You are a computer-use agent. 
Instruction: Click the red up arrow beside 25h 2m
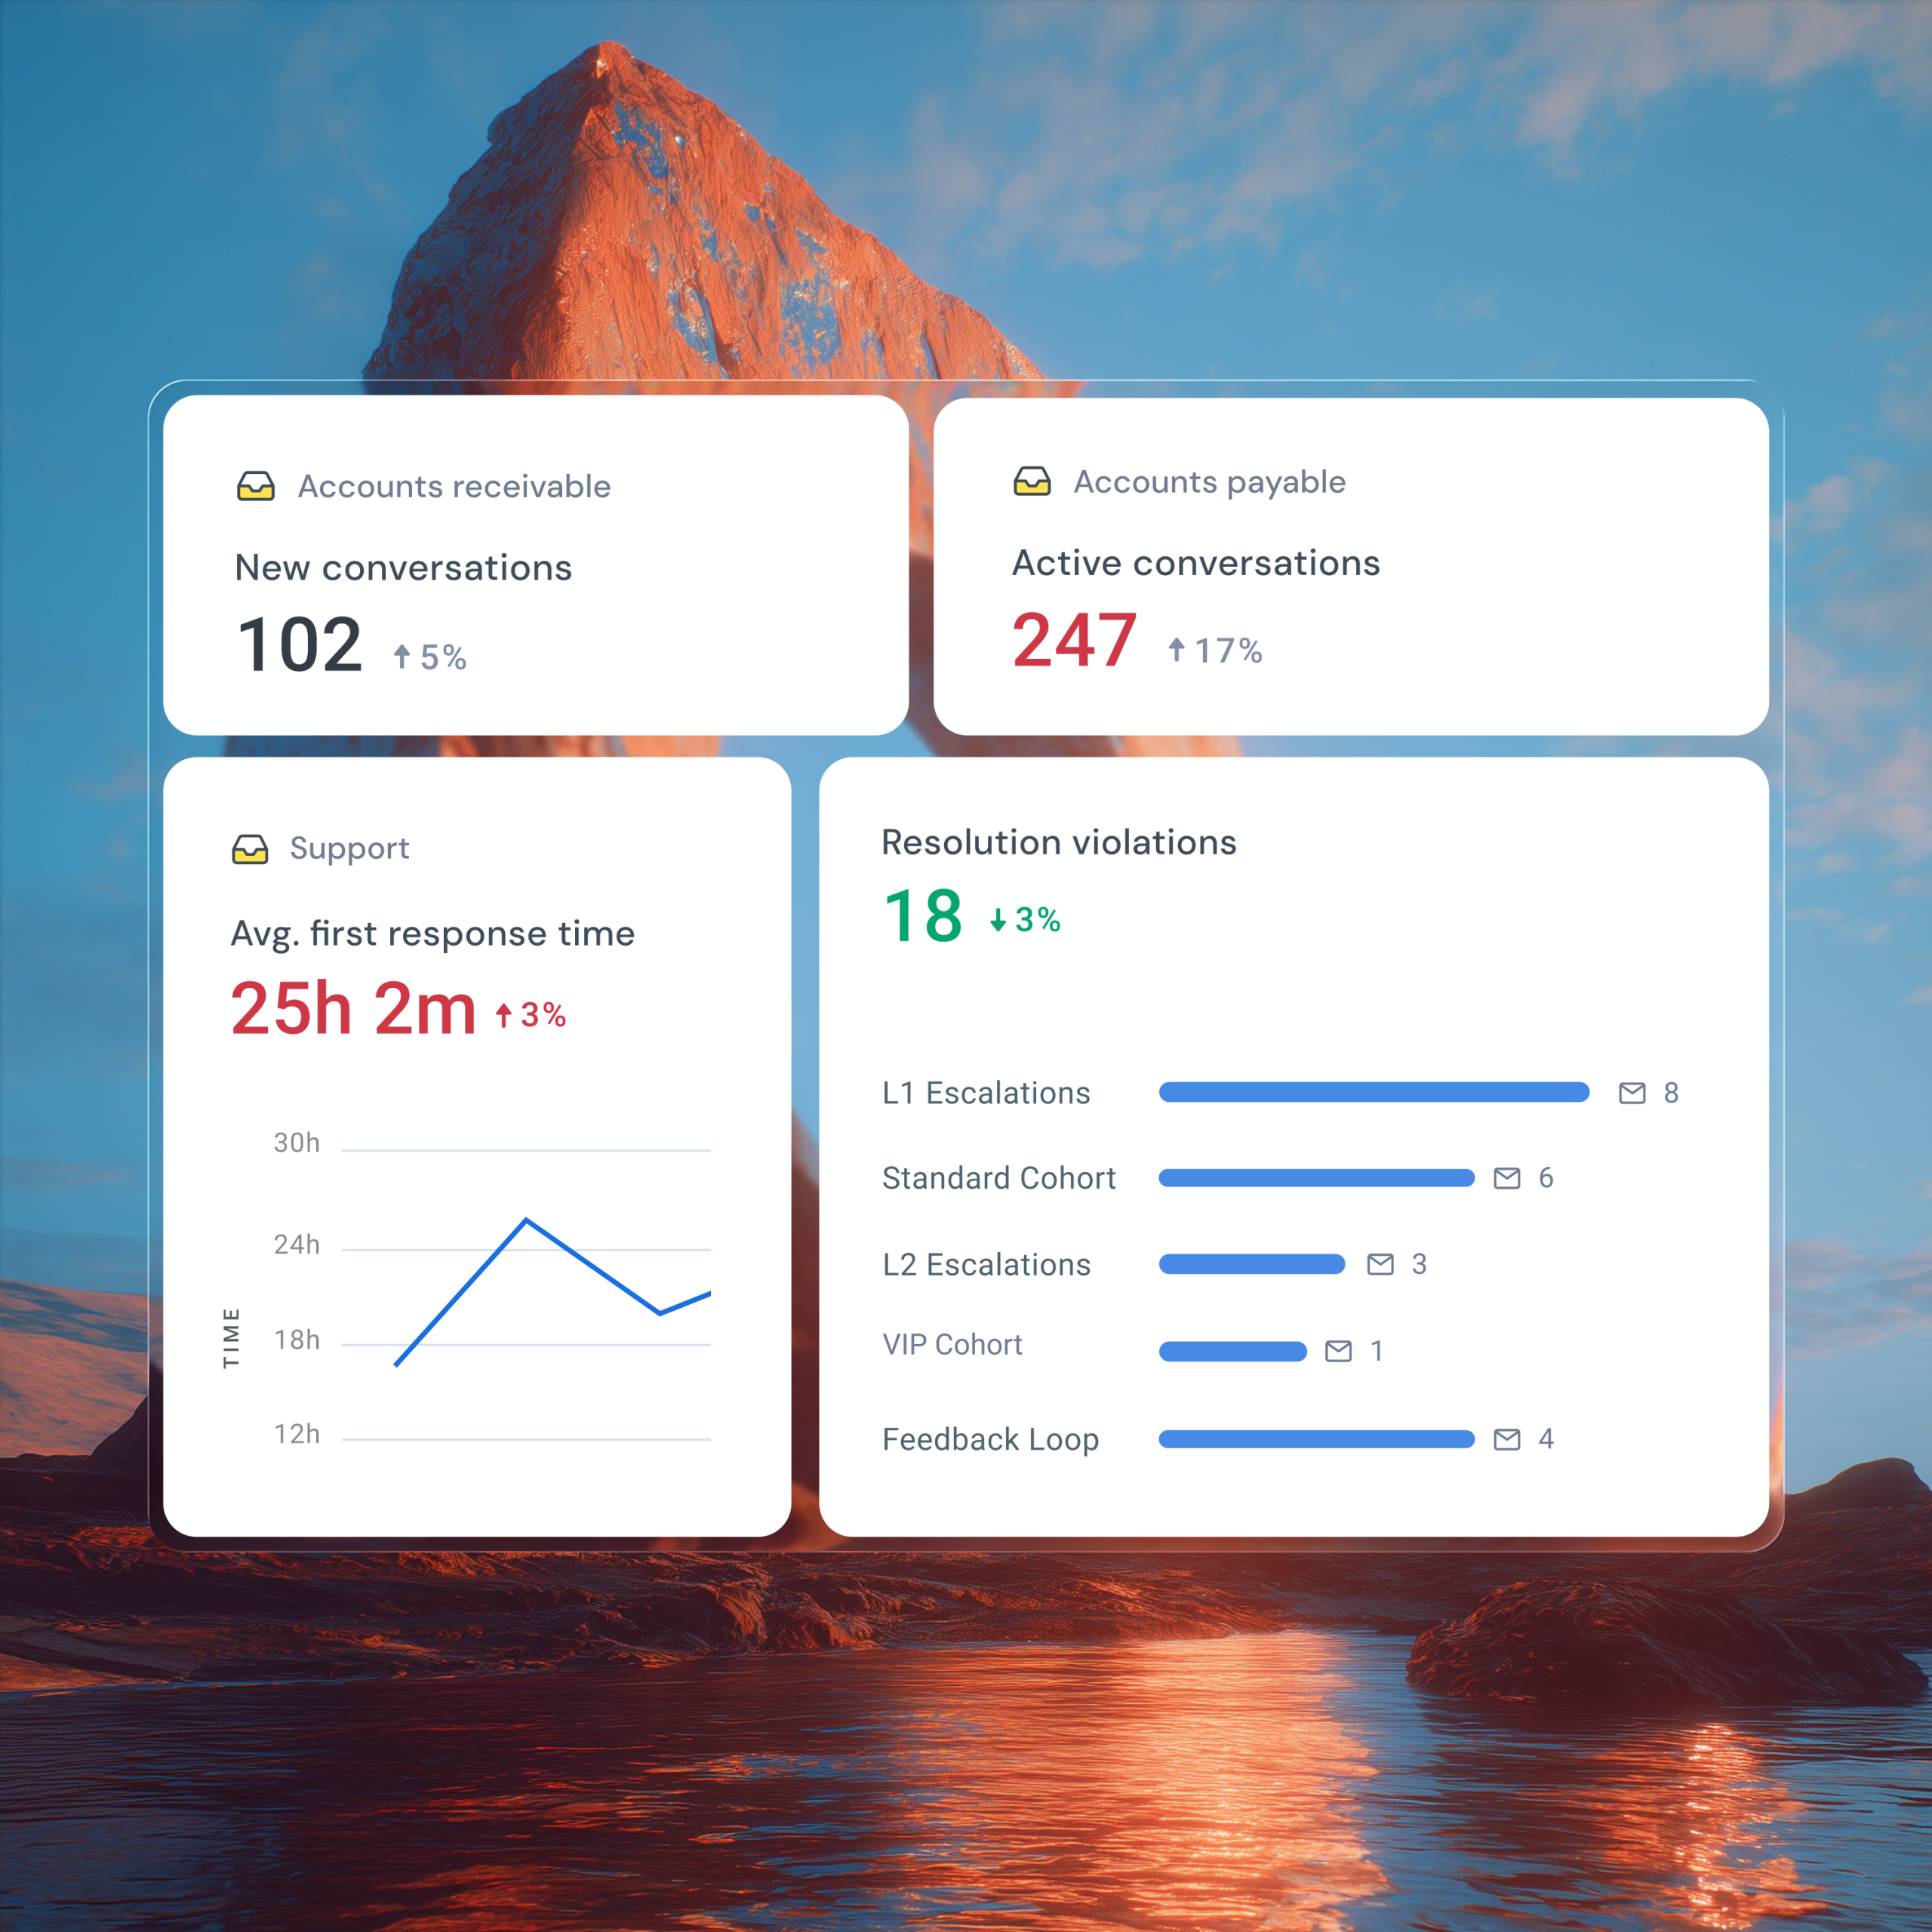(504, 1016)
